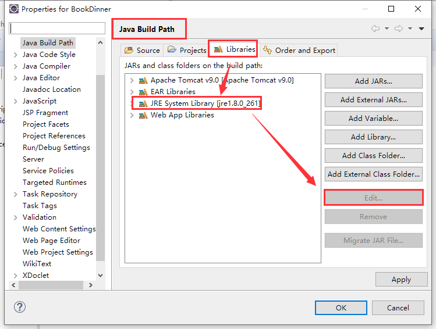Click the Add Variable... button
This screenshot has width=436, height=329.
tap(374, 118)
